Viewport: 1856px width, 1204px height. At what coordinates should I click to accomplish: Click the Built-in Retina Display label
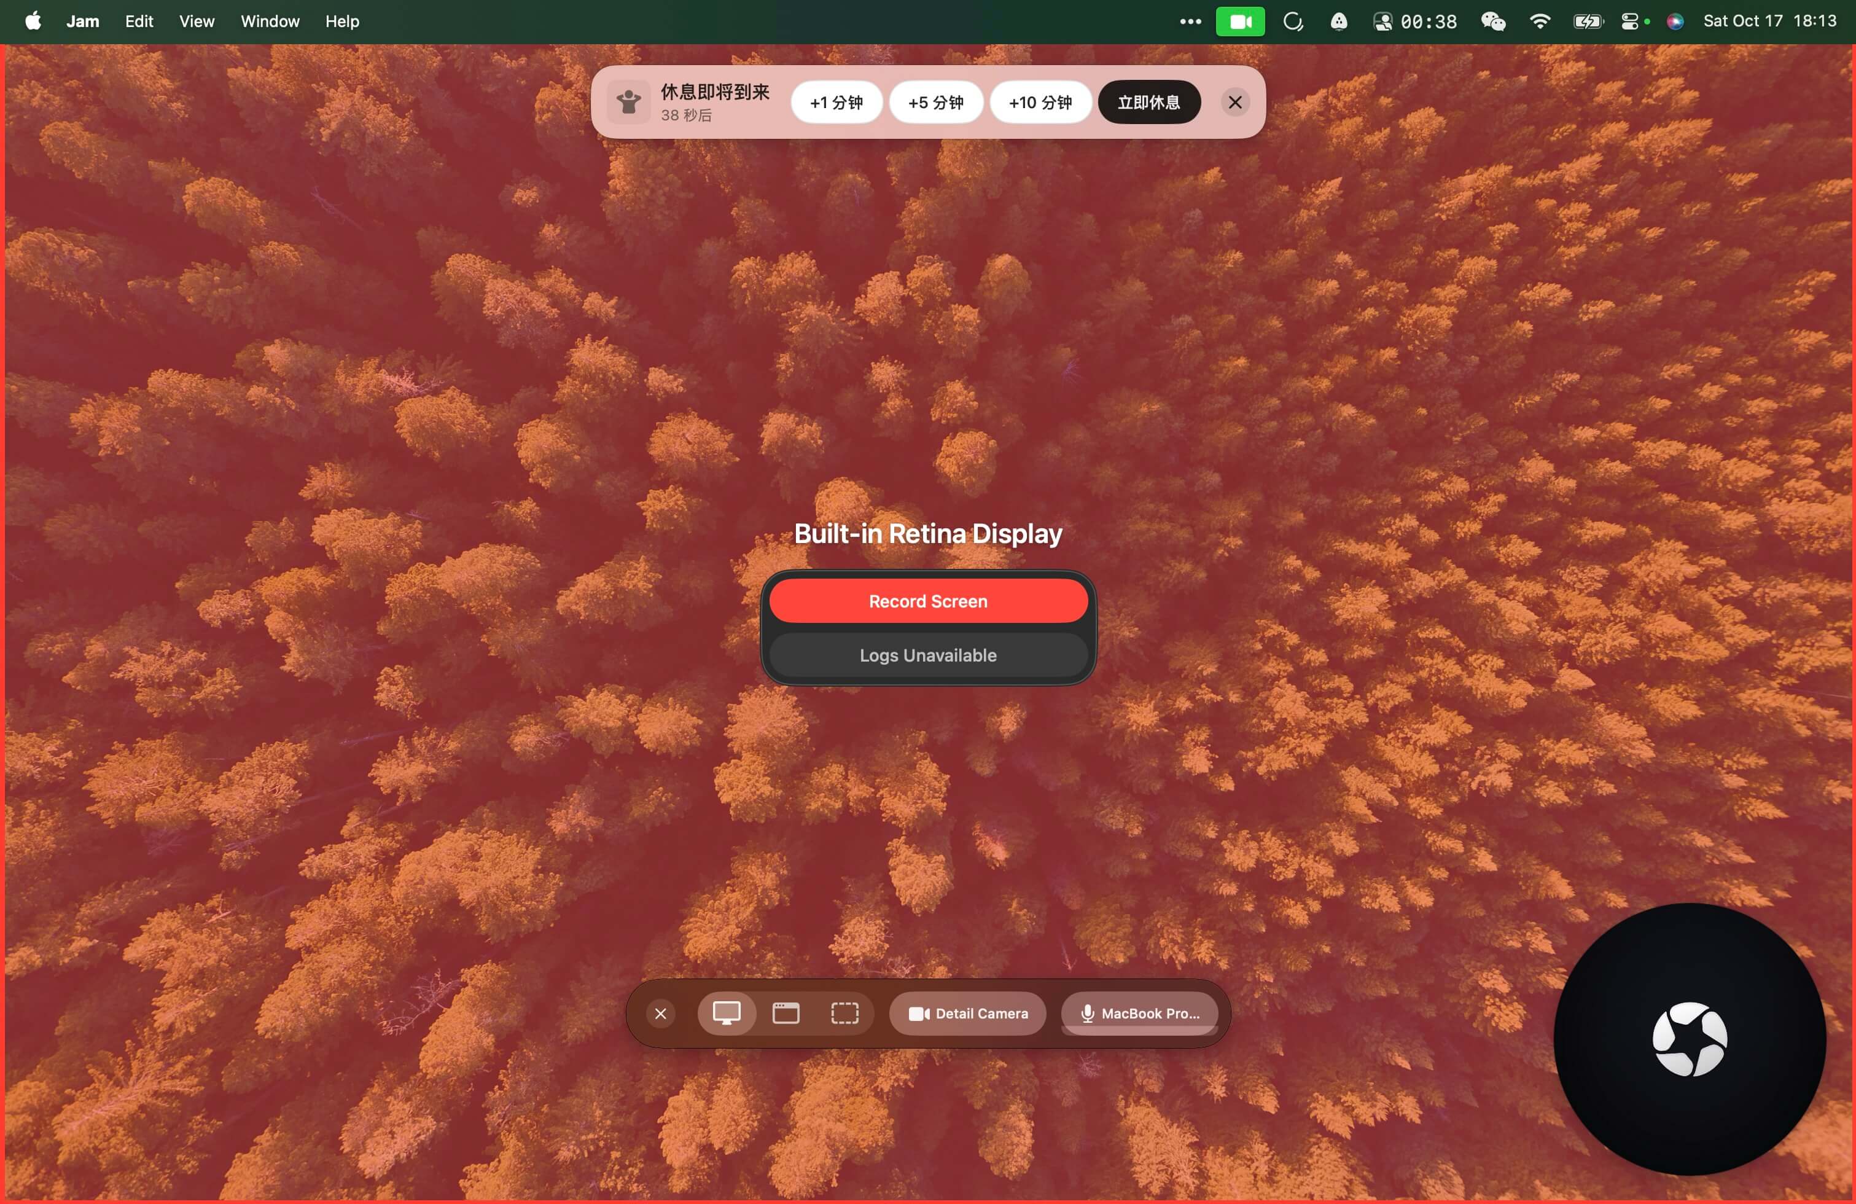tap(928, 533)
